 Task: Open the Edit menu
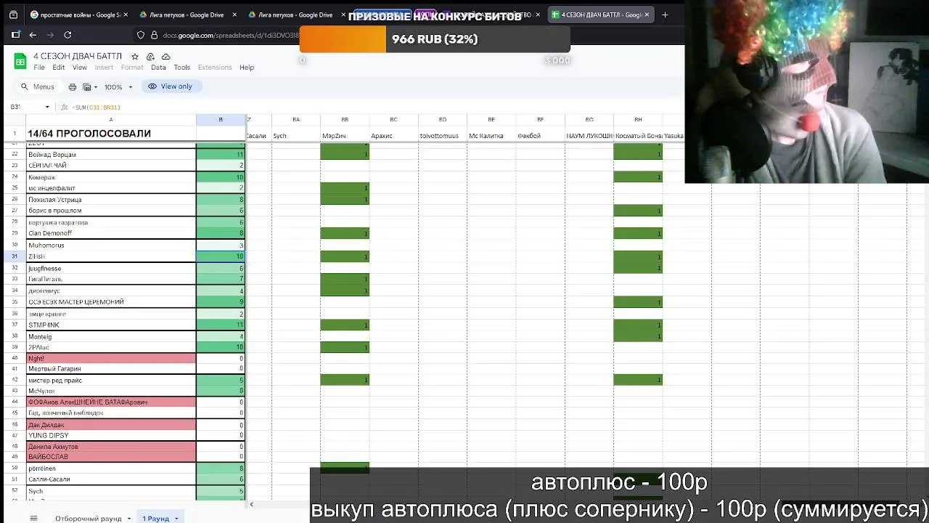pyautogui.click(x=59, y=68)
